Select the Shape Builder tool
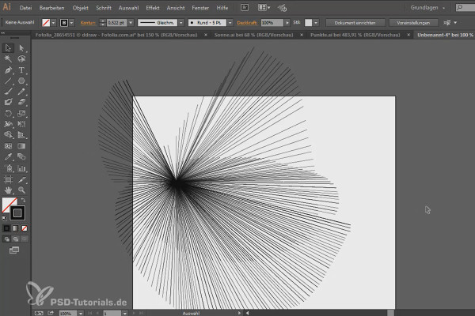 click(8, 135)
